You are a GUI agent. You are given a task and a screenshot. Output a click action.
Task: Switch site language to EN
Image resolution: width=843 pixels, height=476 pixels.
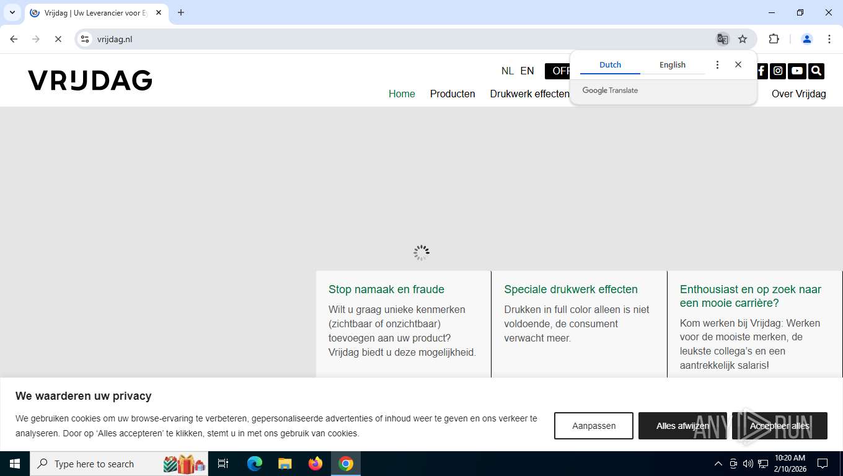527,71
